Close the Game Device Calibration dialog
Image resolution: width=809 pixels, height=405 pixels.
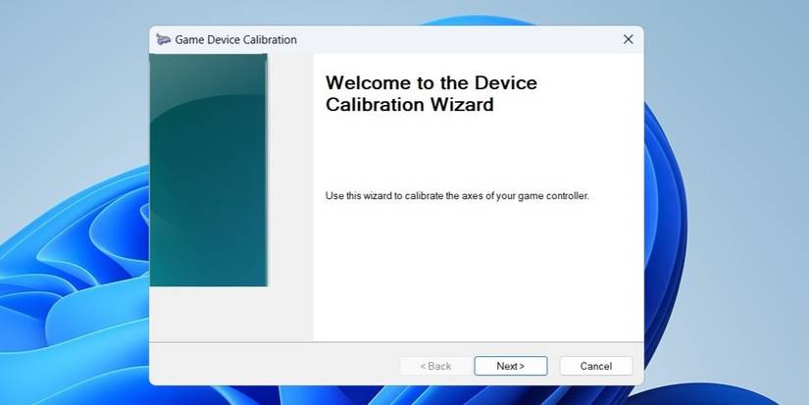coord(628,39)
